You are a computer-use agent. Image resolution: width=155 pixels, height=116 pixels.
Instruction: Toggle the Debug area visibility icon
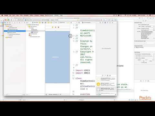[x=112, y=20]
